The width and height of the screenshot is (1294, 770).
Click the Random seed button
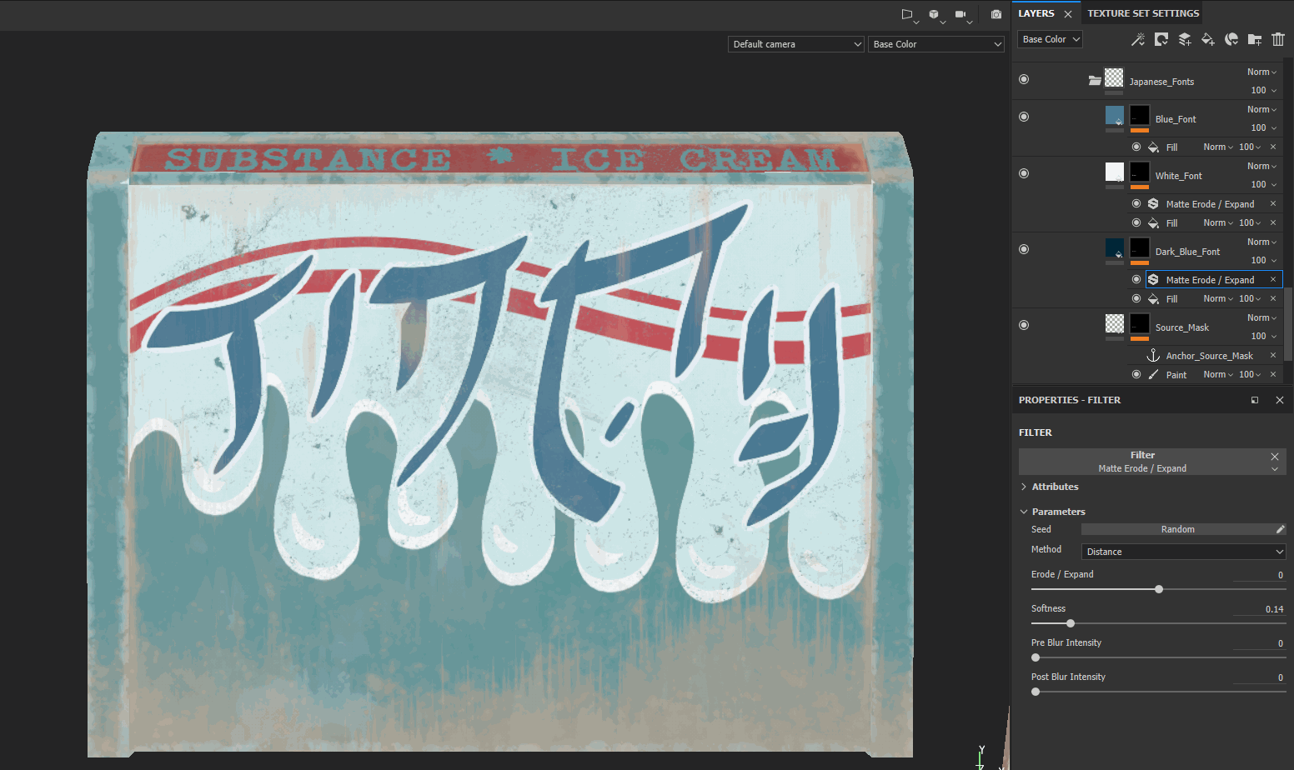point(1177,529)
